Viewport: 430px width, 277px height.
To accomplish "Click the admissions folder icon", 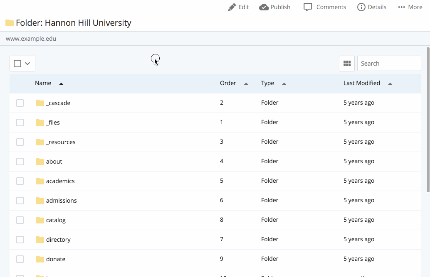I will pyautogui.click(x=40, y=201).
